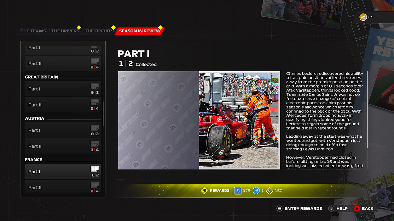The image size is (394, 221).
Task: Click the eye token counter icon
Action: tap(363, 17)
